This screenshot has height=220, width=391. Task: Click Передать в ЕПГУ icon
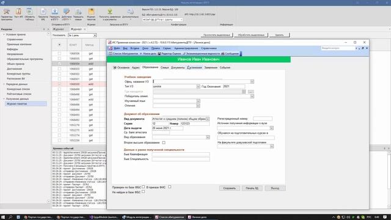(54, 14)
